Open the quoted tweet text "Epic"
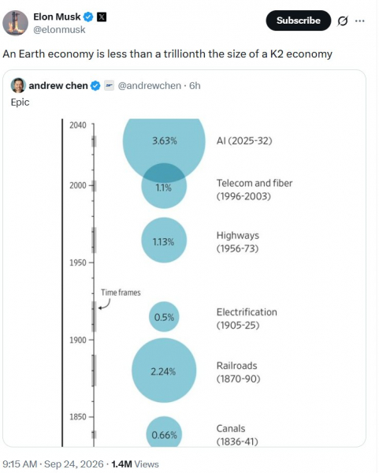 click(x=20, y=102)
